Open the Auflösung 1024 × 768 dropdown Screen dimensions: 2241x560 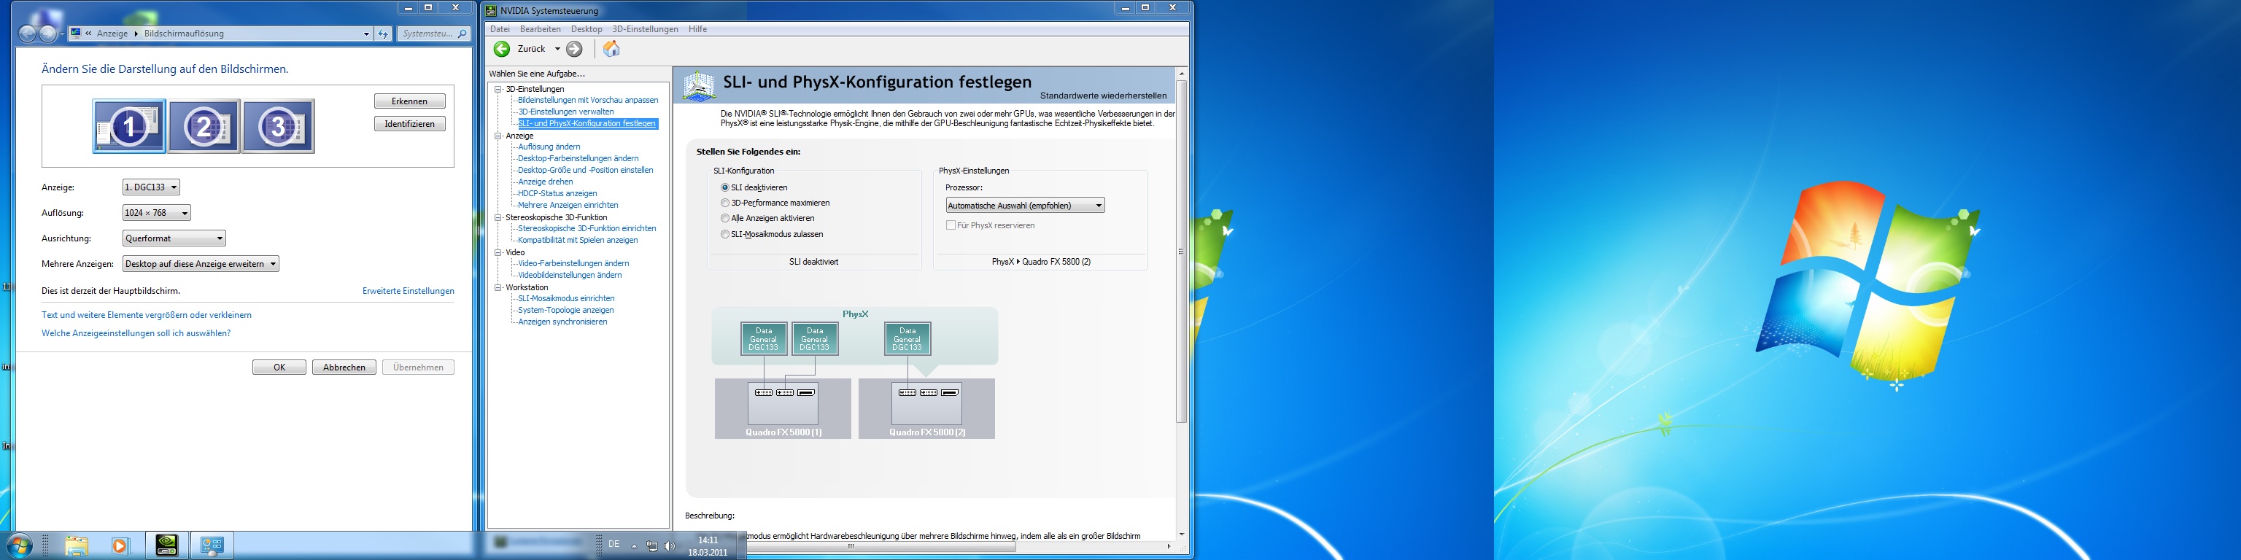tap(157, 213)
